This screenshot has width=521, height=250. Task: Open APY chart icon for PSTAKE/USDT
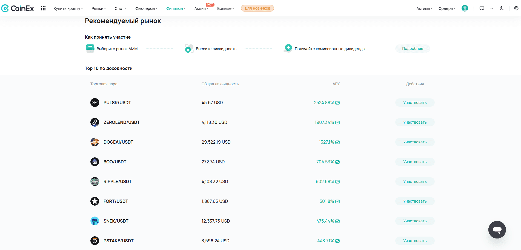point(337,241)
